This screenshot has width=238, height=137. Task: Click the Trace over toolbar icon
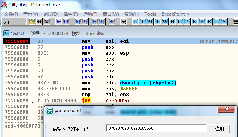[x=102, y=22]
